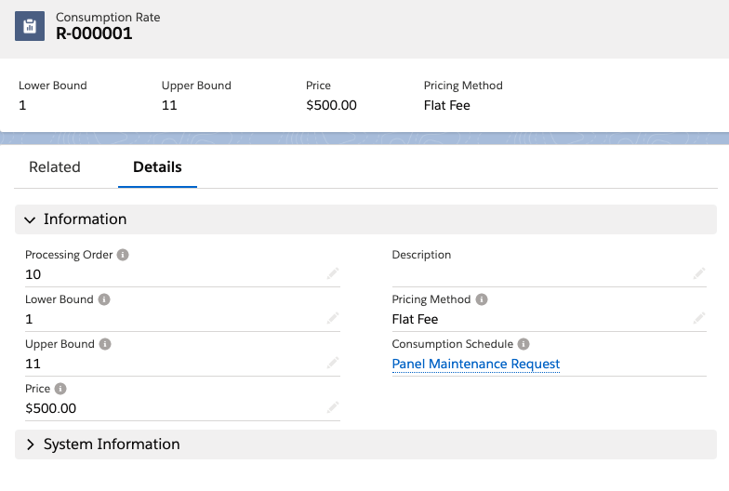
Task: Edit Description using pencil icon
Action: (x=699, y=273)
